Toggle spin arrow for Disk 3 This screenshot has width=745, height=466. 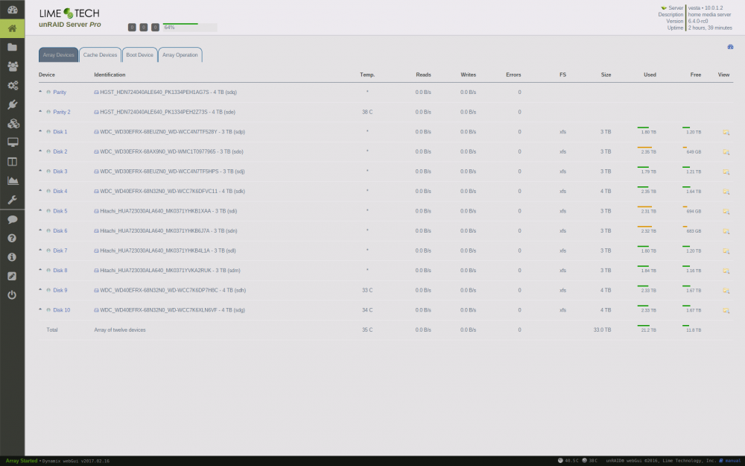point(40,170)
